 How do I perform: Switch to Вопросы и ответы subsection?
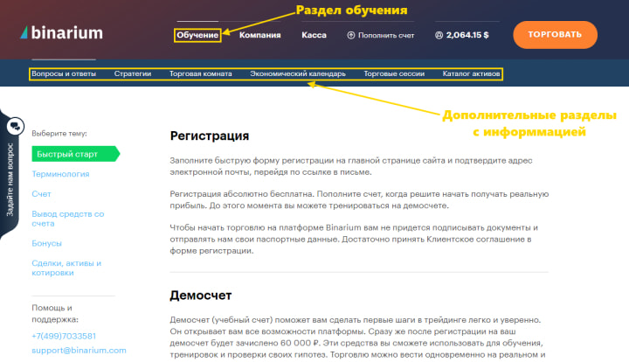[x=64, y=73]
